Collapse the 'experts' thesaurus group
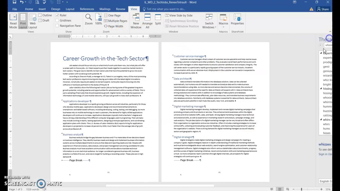340x191 pixels. pyautogui.click(x=321, y=53)
